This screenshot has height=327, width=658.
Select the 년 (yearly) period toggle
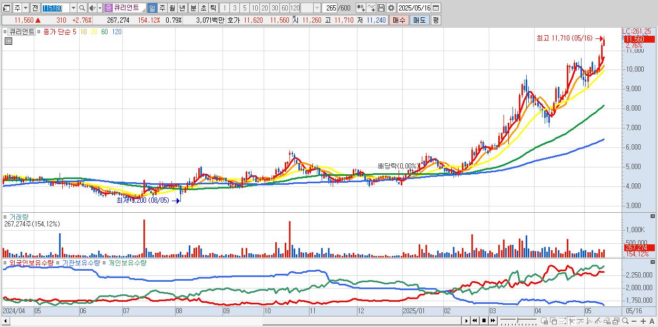[182, 8]
